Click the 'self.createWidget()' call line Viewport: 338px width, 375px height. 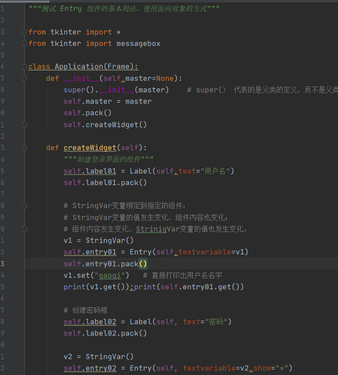[105, 125]
